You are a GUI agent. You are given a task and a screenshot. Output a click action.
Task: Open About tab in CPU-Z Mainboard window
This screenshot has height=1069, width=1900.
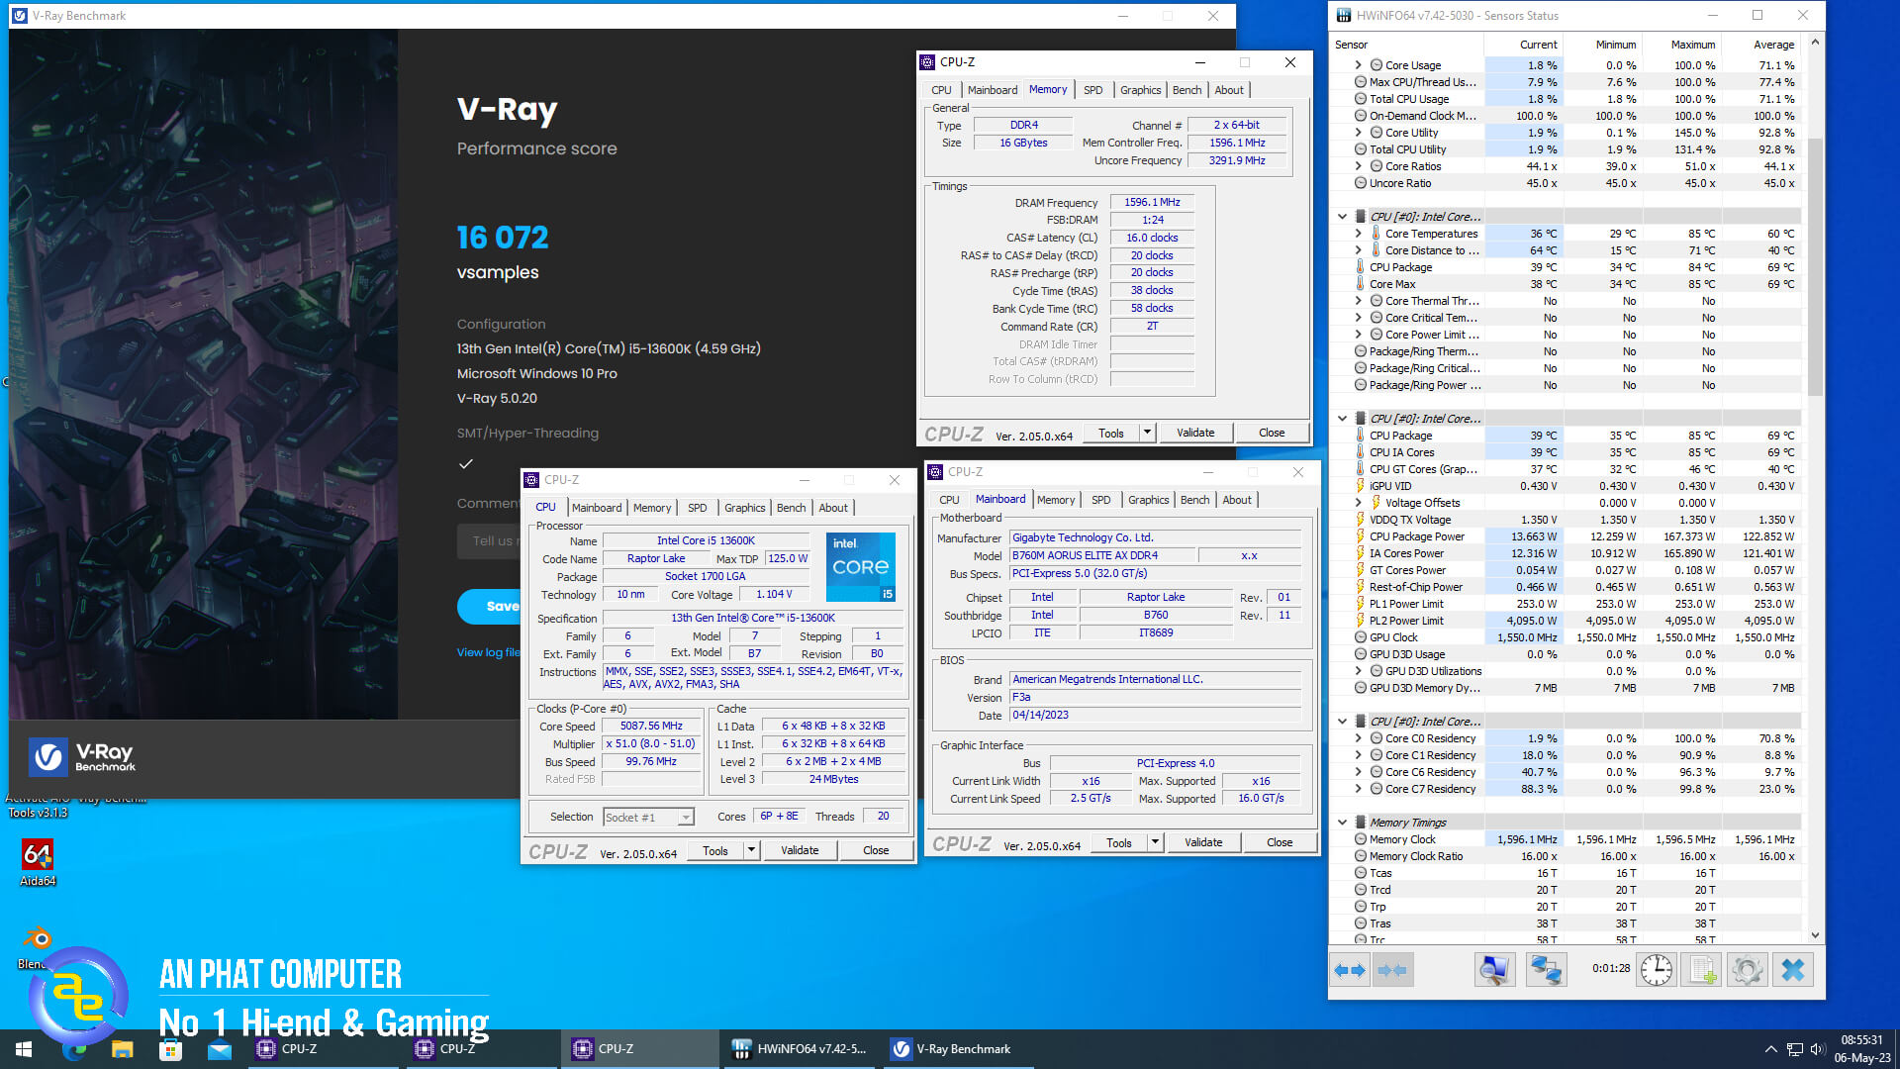click(1237, 500)
